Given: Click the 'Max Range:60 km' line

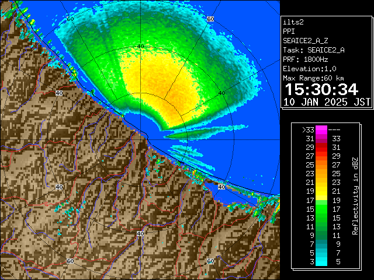Looking at the screenshot, I should point(313,78).
